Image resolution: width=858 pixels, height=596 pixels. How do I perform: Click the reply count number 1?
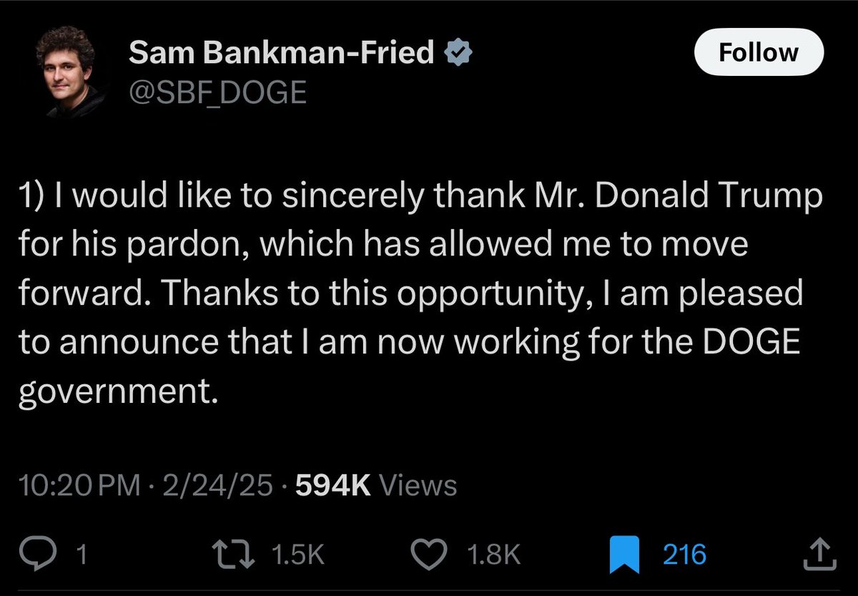click(x=82, y=555)
